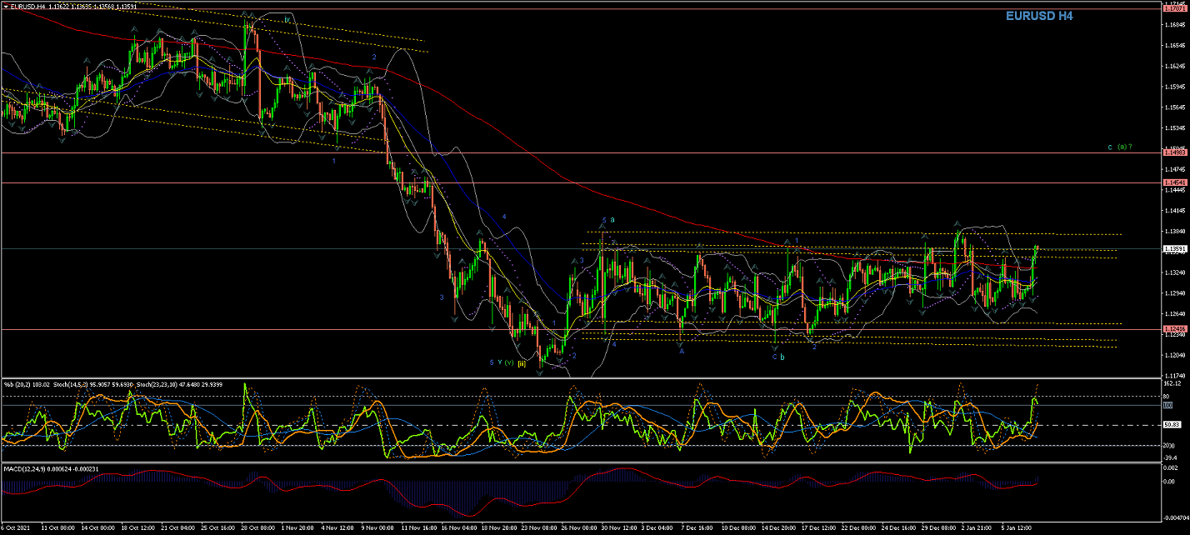
Task: Select the EURUSD,H4 price header text
Action: (74, 6)
